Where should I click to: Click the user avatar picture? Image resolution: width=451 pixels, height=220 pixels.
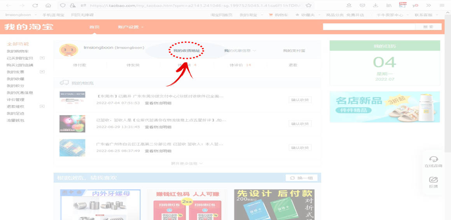tap(69, 50)
